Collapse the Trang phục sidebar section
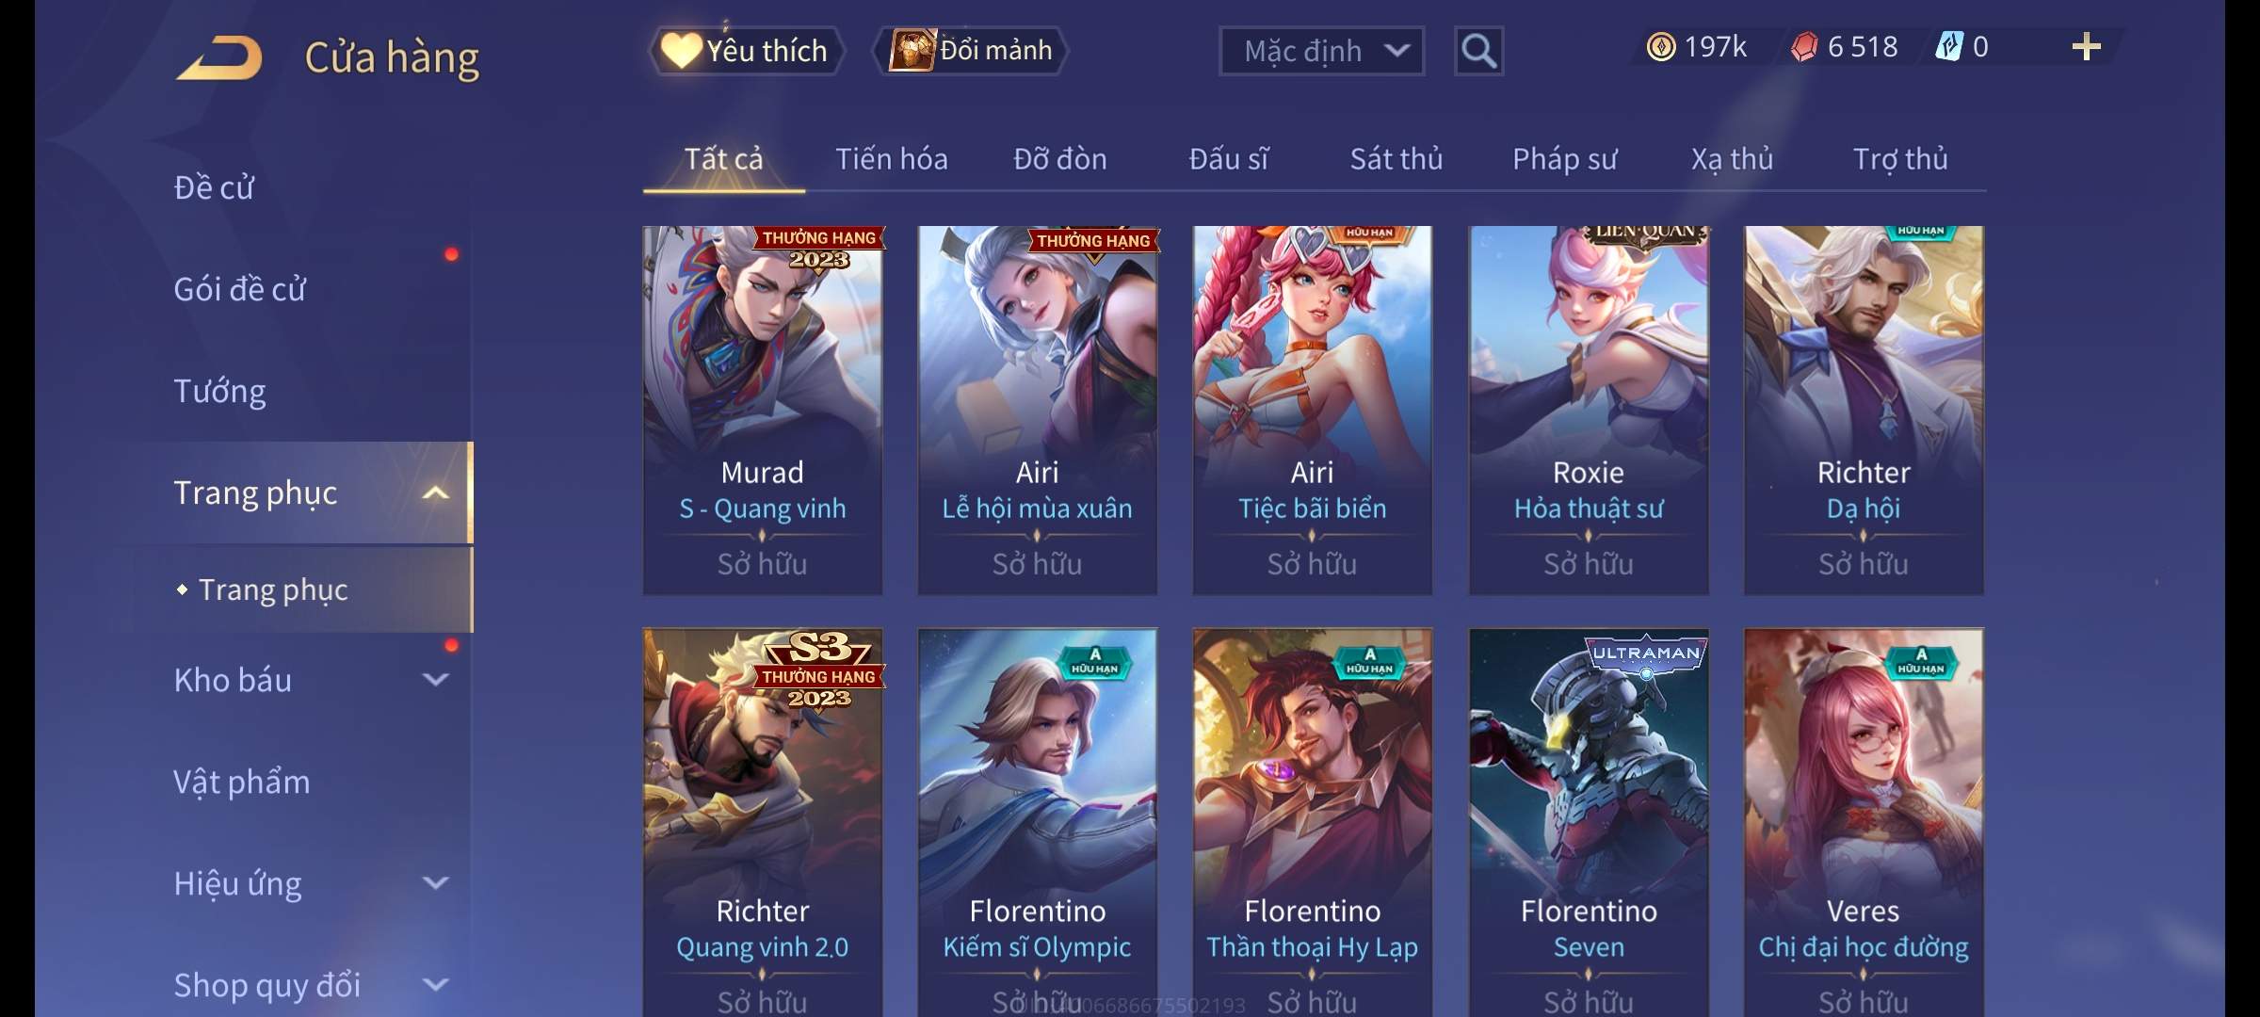This screenshot has height=1017, width=2260. 435,492
